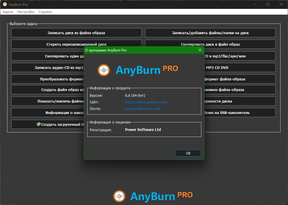
Task: Click the Скопировать один диск button
Action: [x=48, y=56]
